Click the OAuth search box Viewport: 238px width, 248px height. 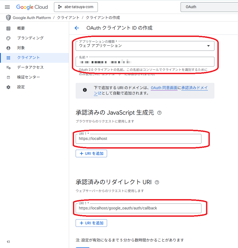click(x=209, y=7)
